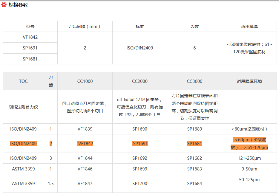Click the 规格参数 section heading
Viewport: 279px width, 194px height.
[x=18, y=5]
